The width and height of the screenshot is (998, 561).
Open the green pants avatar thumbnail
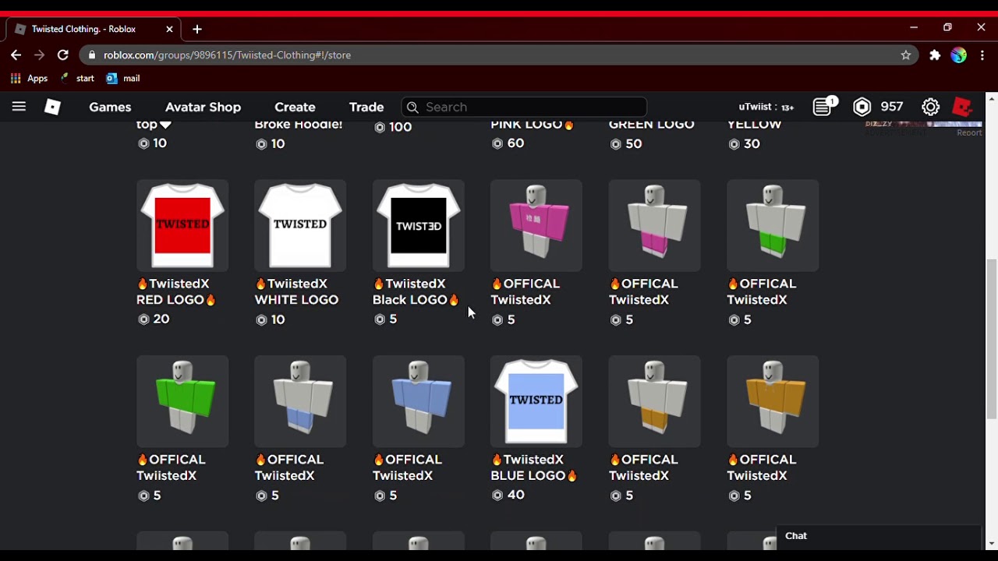click(773, 226)
